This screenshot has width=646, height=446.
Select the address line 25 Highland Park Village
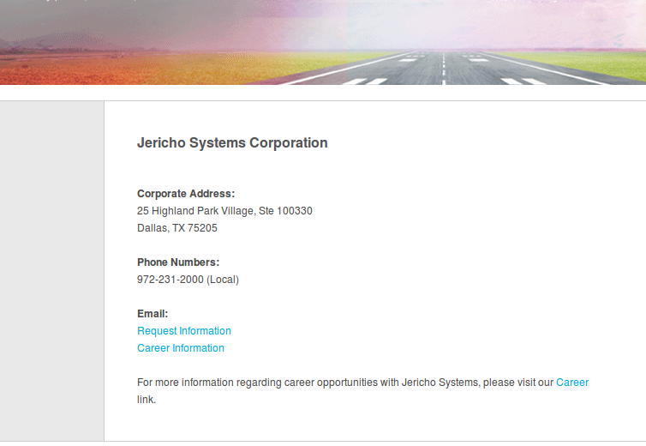coord(224,211)
